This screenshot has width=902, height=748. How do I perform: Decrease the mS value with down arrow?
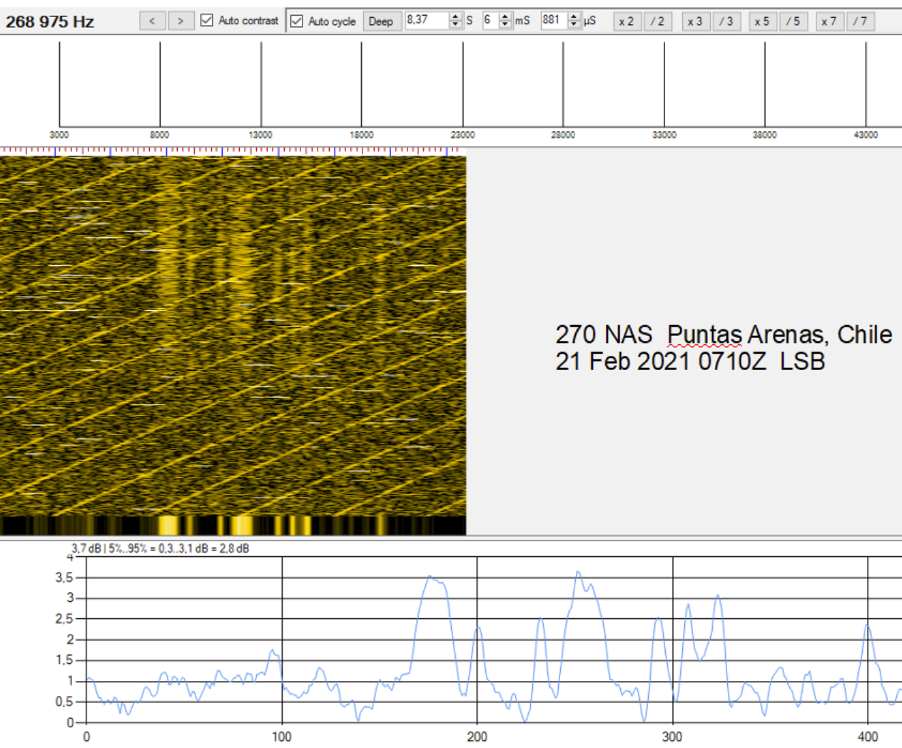point(505,24)
